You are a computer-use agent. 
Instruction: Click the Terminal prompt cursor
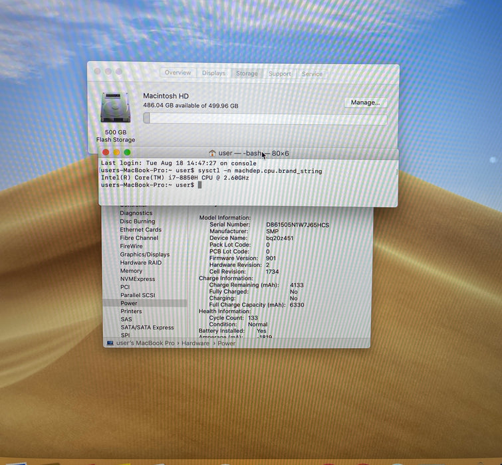point(199,185)
